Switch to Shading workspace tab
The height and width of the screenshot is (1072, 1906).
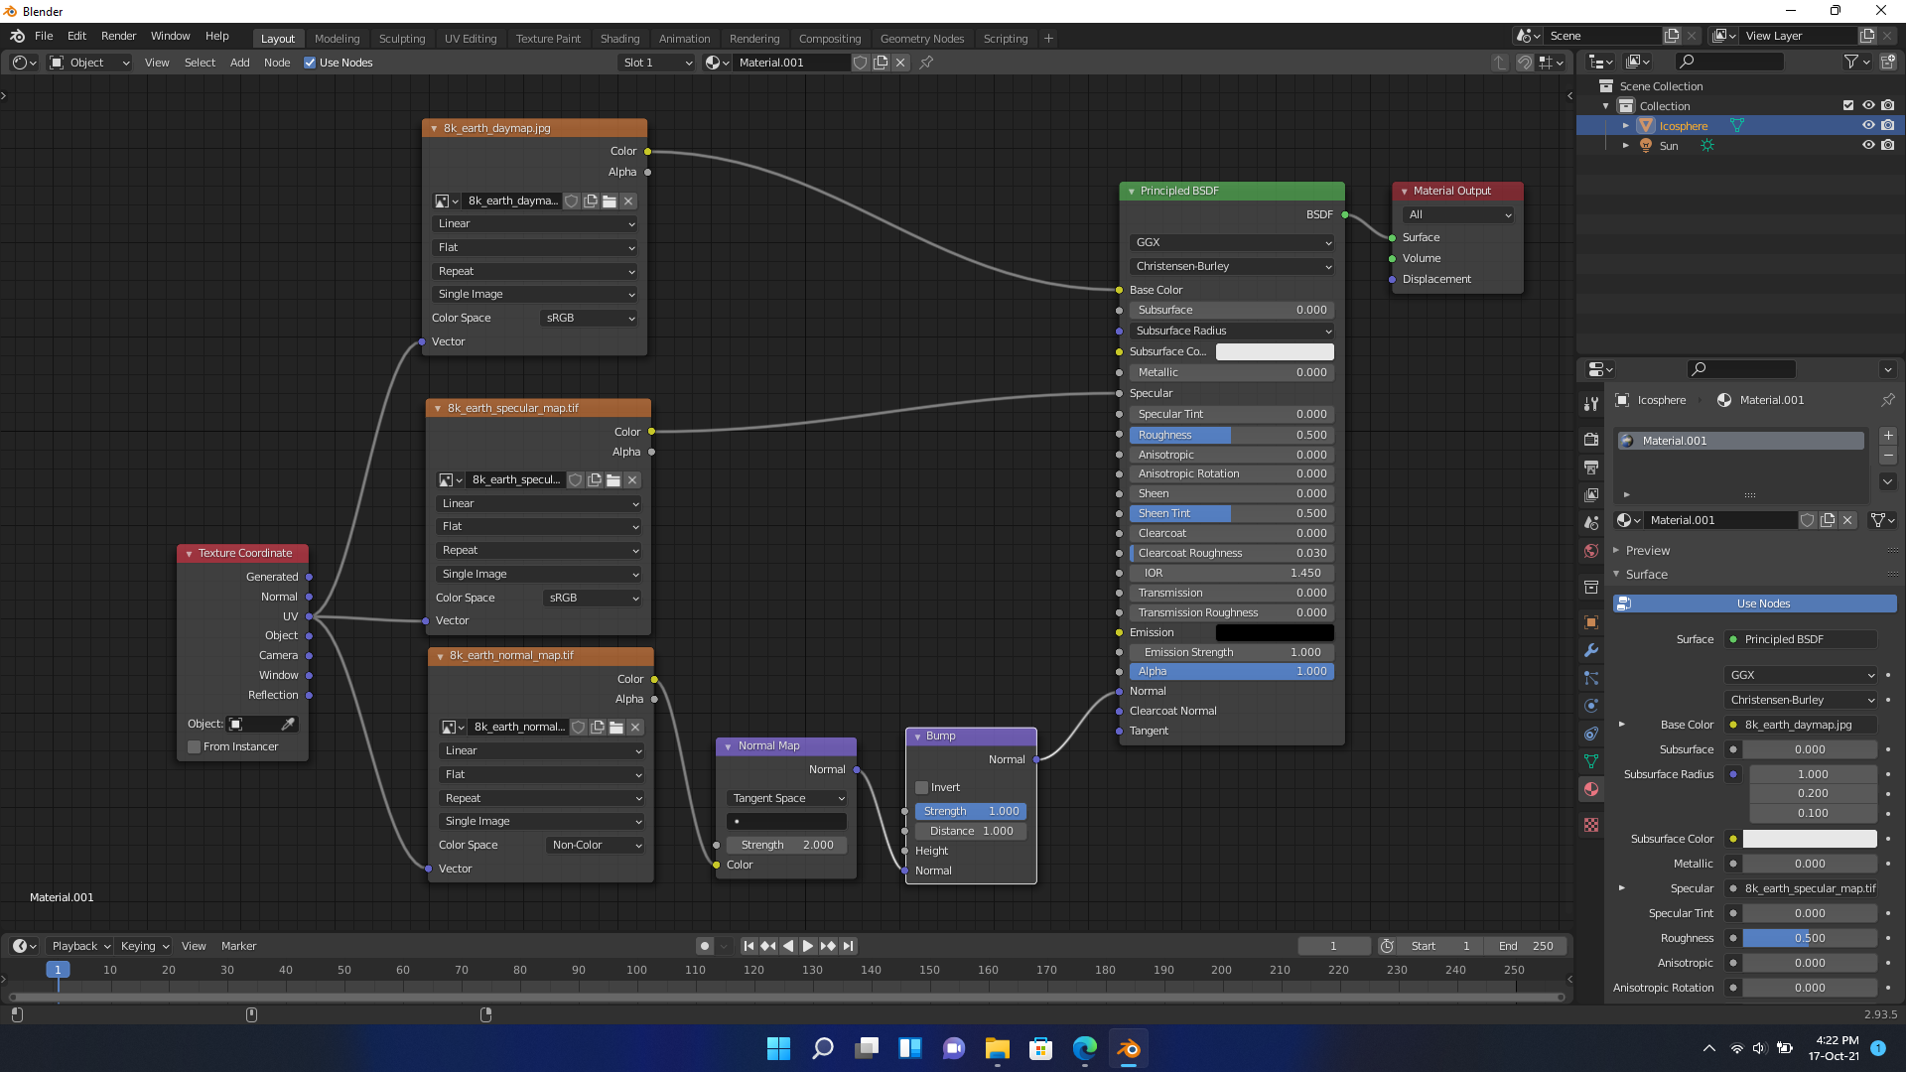click(619, 39)
